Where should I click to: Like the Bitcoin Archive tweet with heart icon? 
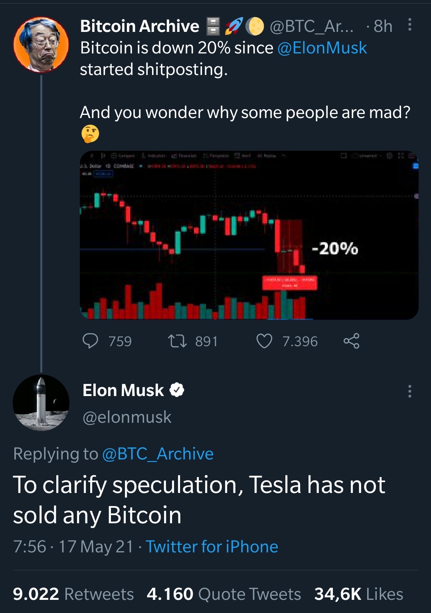tap(264, 341)
